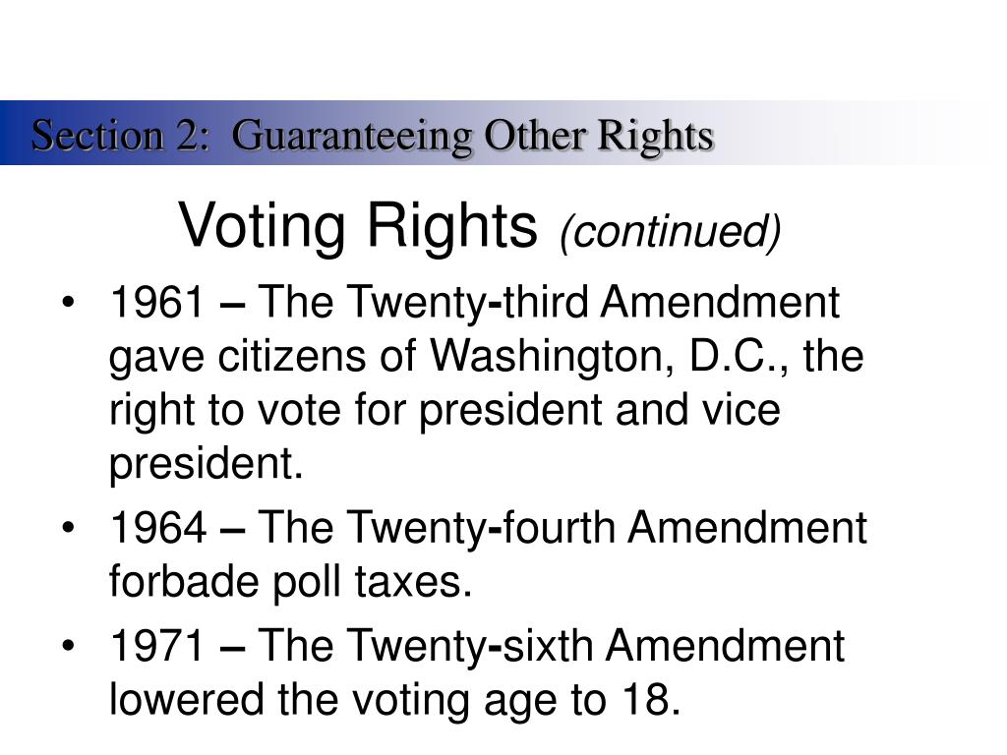Click the dark blue left edge of banner
This screenshot has height=755, width=1007.
(10, 133)
